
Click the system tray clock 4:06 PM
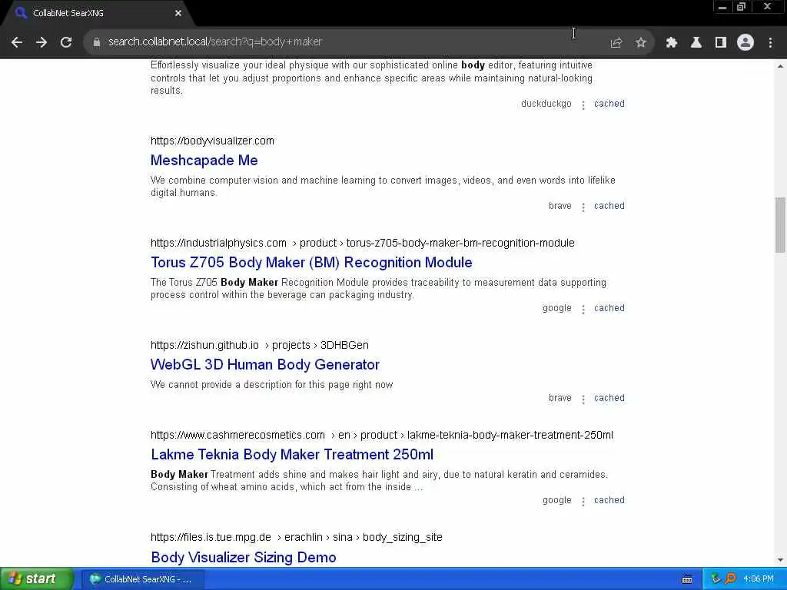point(759,579)
